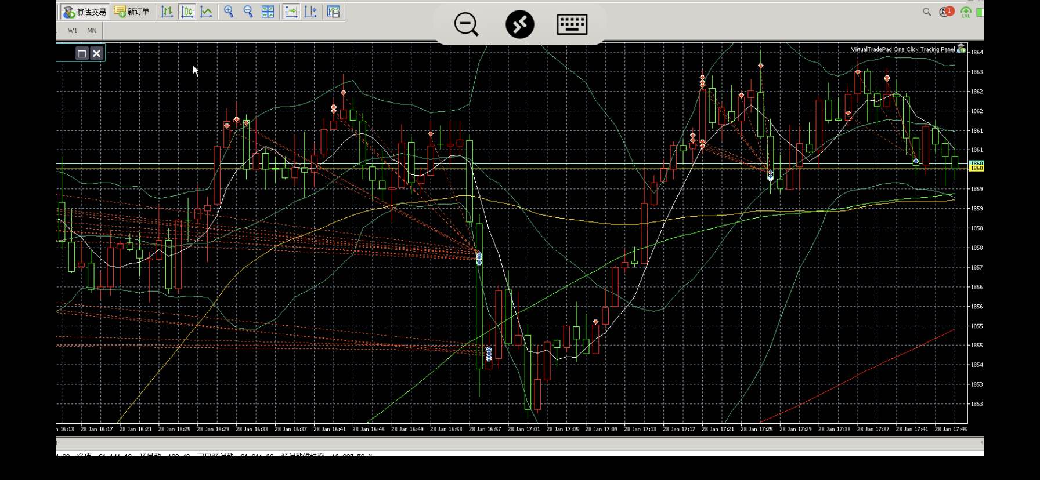Screen dimensions: 1040x480
Task: Switch chart to bar chart mode
Action: [167, 12]
